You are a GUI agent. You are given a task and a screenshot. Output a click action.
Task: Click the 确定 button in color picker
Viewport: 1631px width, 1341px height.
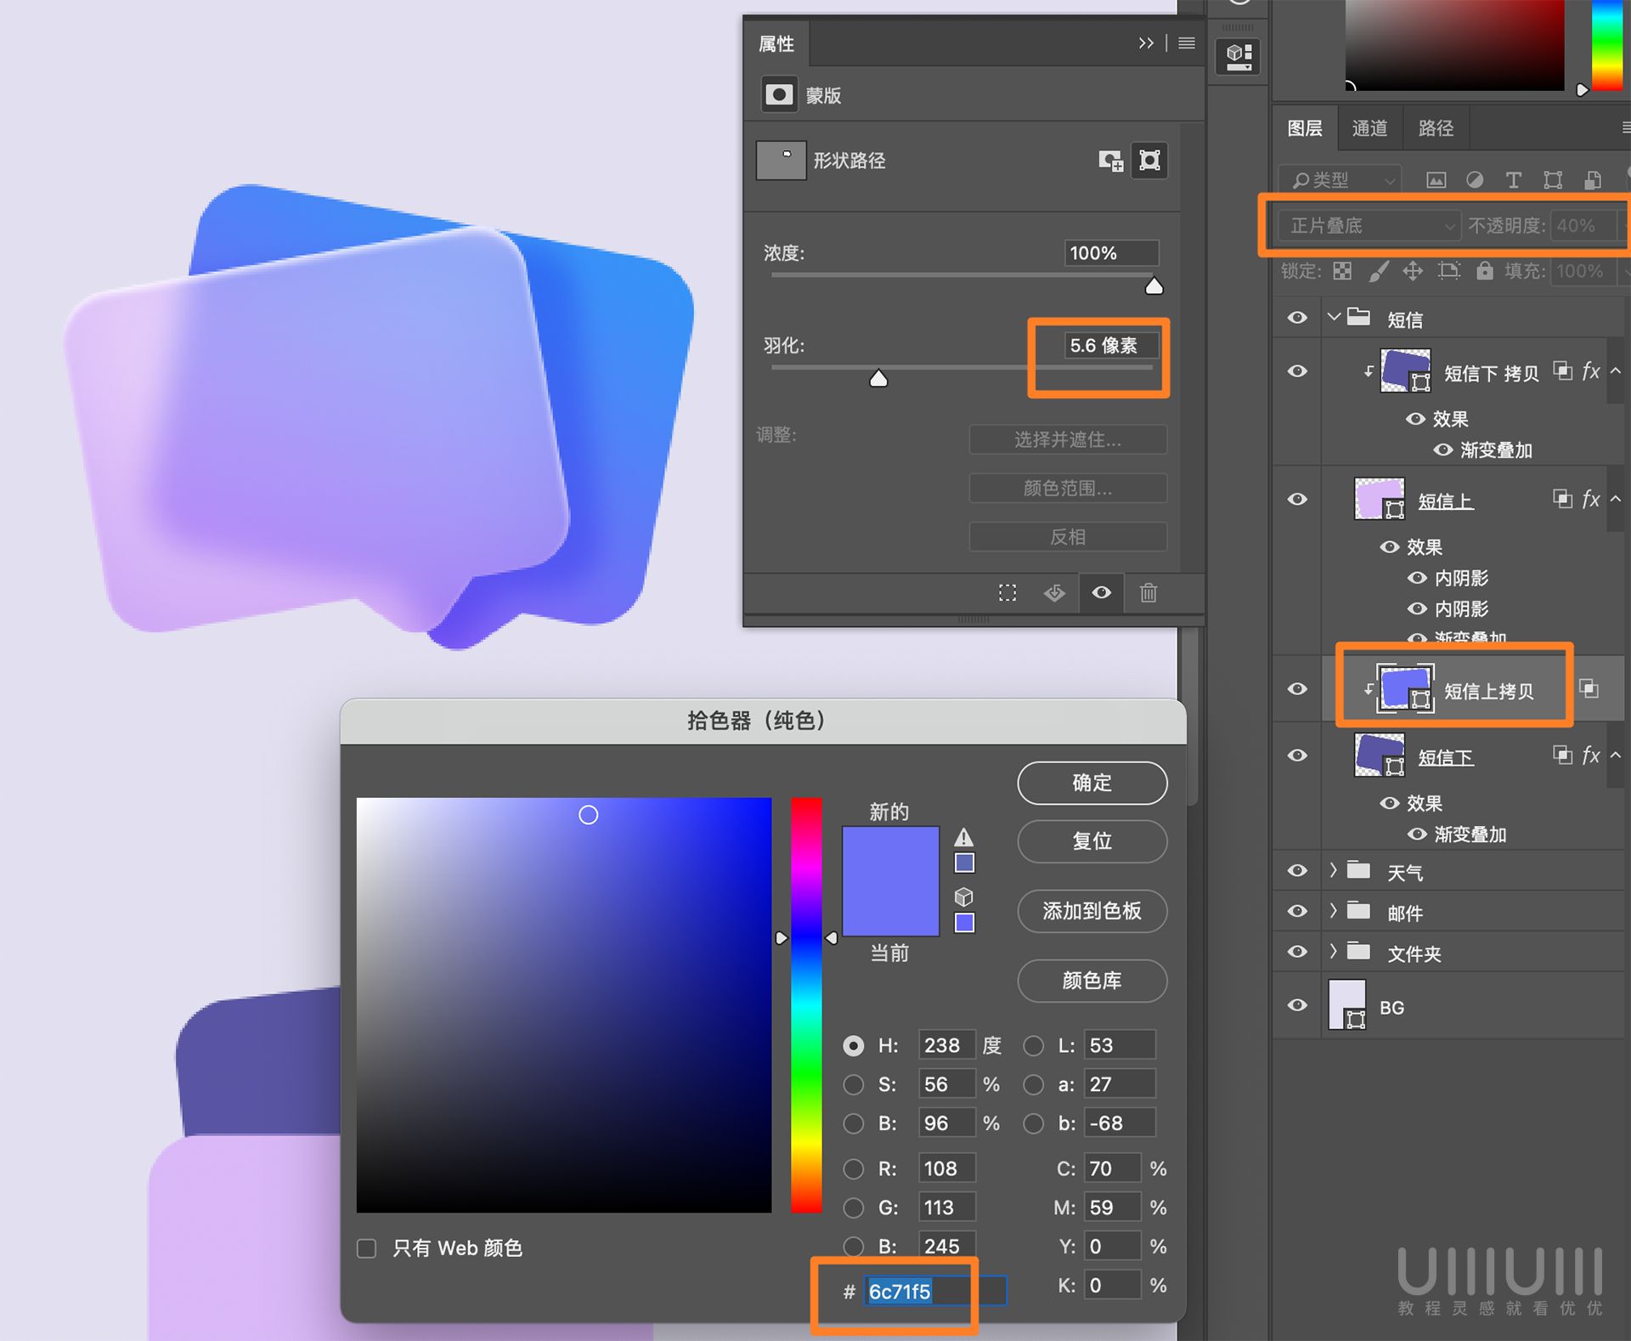[x=1092, y=783]
